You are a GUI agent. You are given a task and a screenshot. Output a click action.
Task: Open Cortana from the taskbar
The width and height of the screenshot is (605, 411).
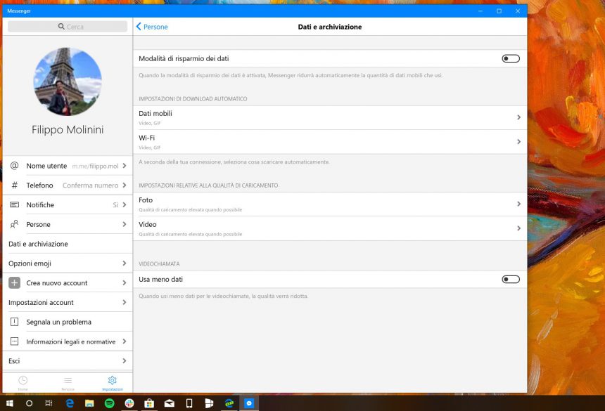tap(29, 403)
